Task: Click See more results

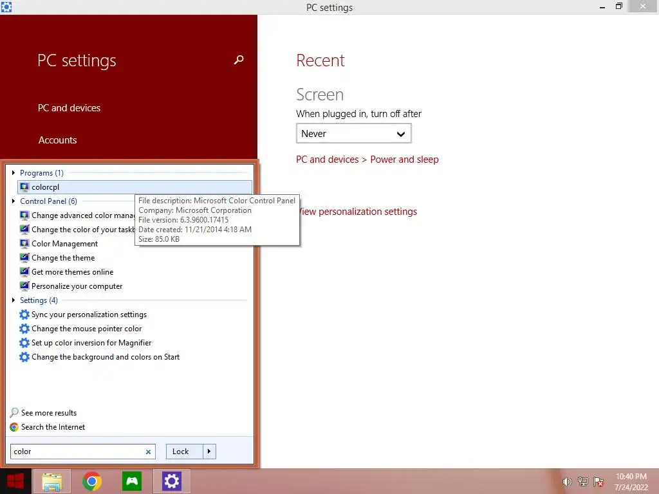Action: (49, 413)
